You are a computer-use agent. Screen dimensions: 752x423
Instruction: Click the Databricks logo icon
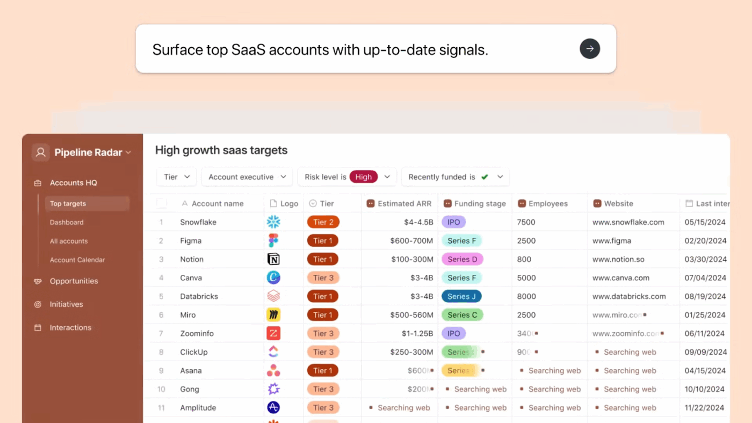(273, 296)
